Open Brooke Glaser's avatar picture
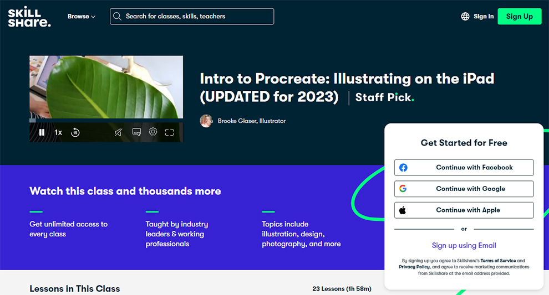The height and width of the screenshot is (295, 549). [206, 121]
